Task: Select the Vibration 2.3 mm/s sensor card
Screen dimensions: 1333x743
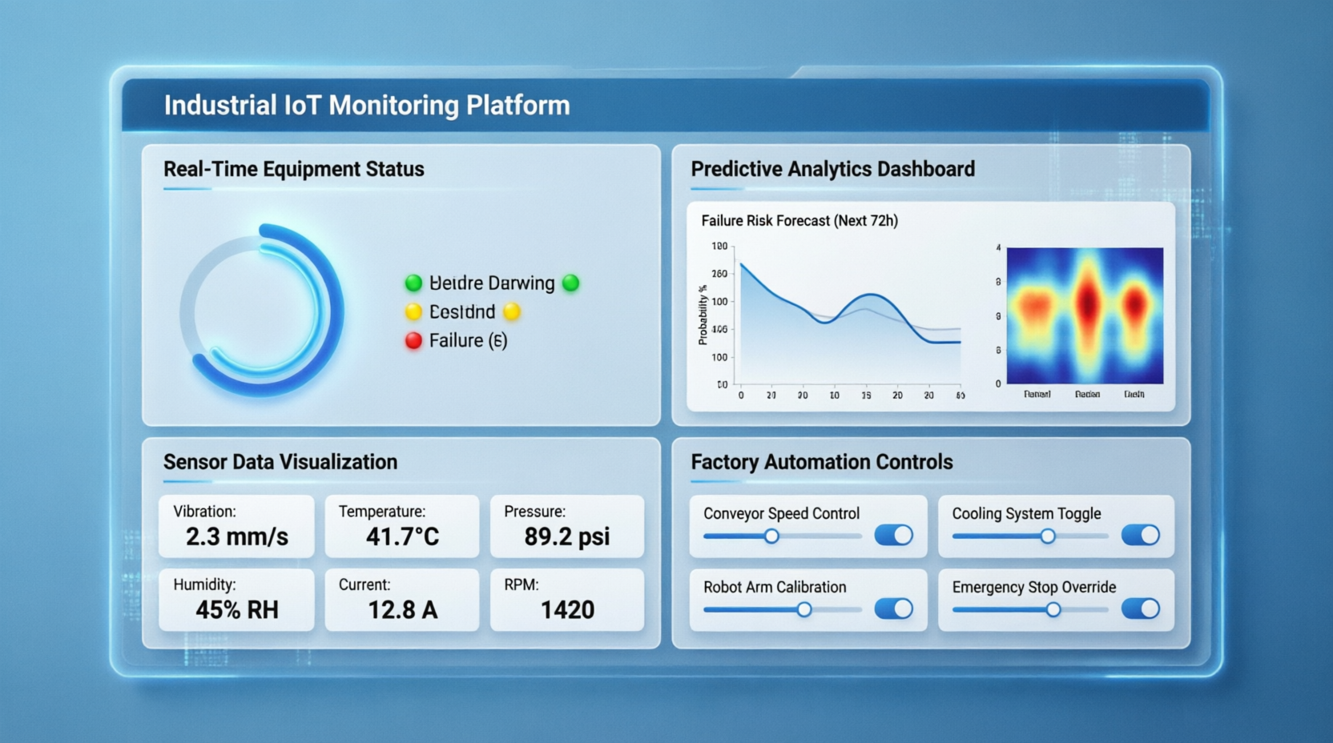Action: (x=236, y=526)
